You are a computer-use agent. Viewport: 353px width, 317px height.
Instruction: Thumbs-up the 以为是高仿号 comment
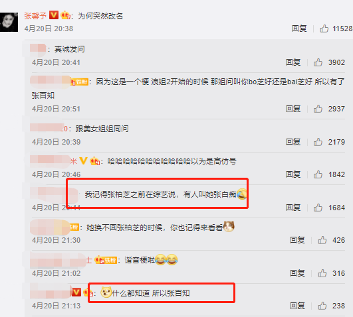tap(318, 174)
